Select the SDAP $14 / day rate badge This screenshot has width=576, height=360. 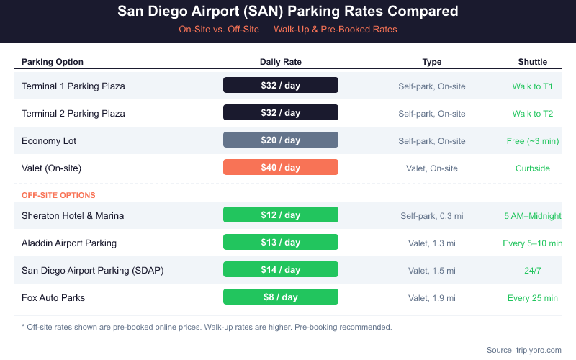coord(281,270)
